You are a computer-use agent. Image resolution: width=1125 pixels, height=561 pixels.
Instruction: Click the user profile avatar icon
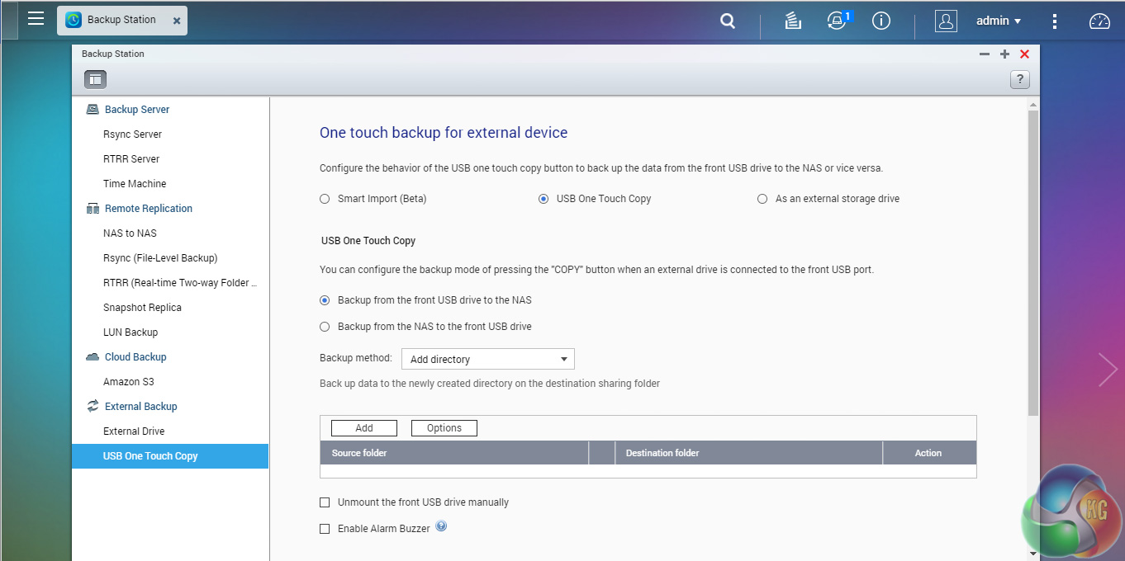946,21
